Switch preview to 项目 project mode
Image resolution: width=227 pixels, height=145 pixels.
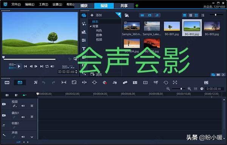click(x=12, y=65)
